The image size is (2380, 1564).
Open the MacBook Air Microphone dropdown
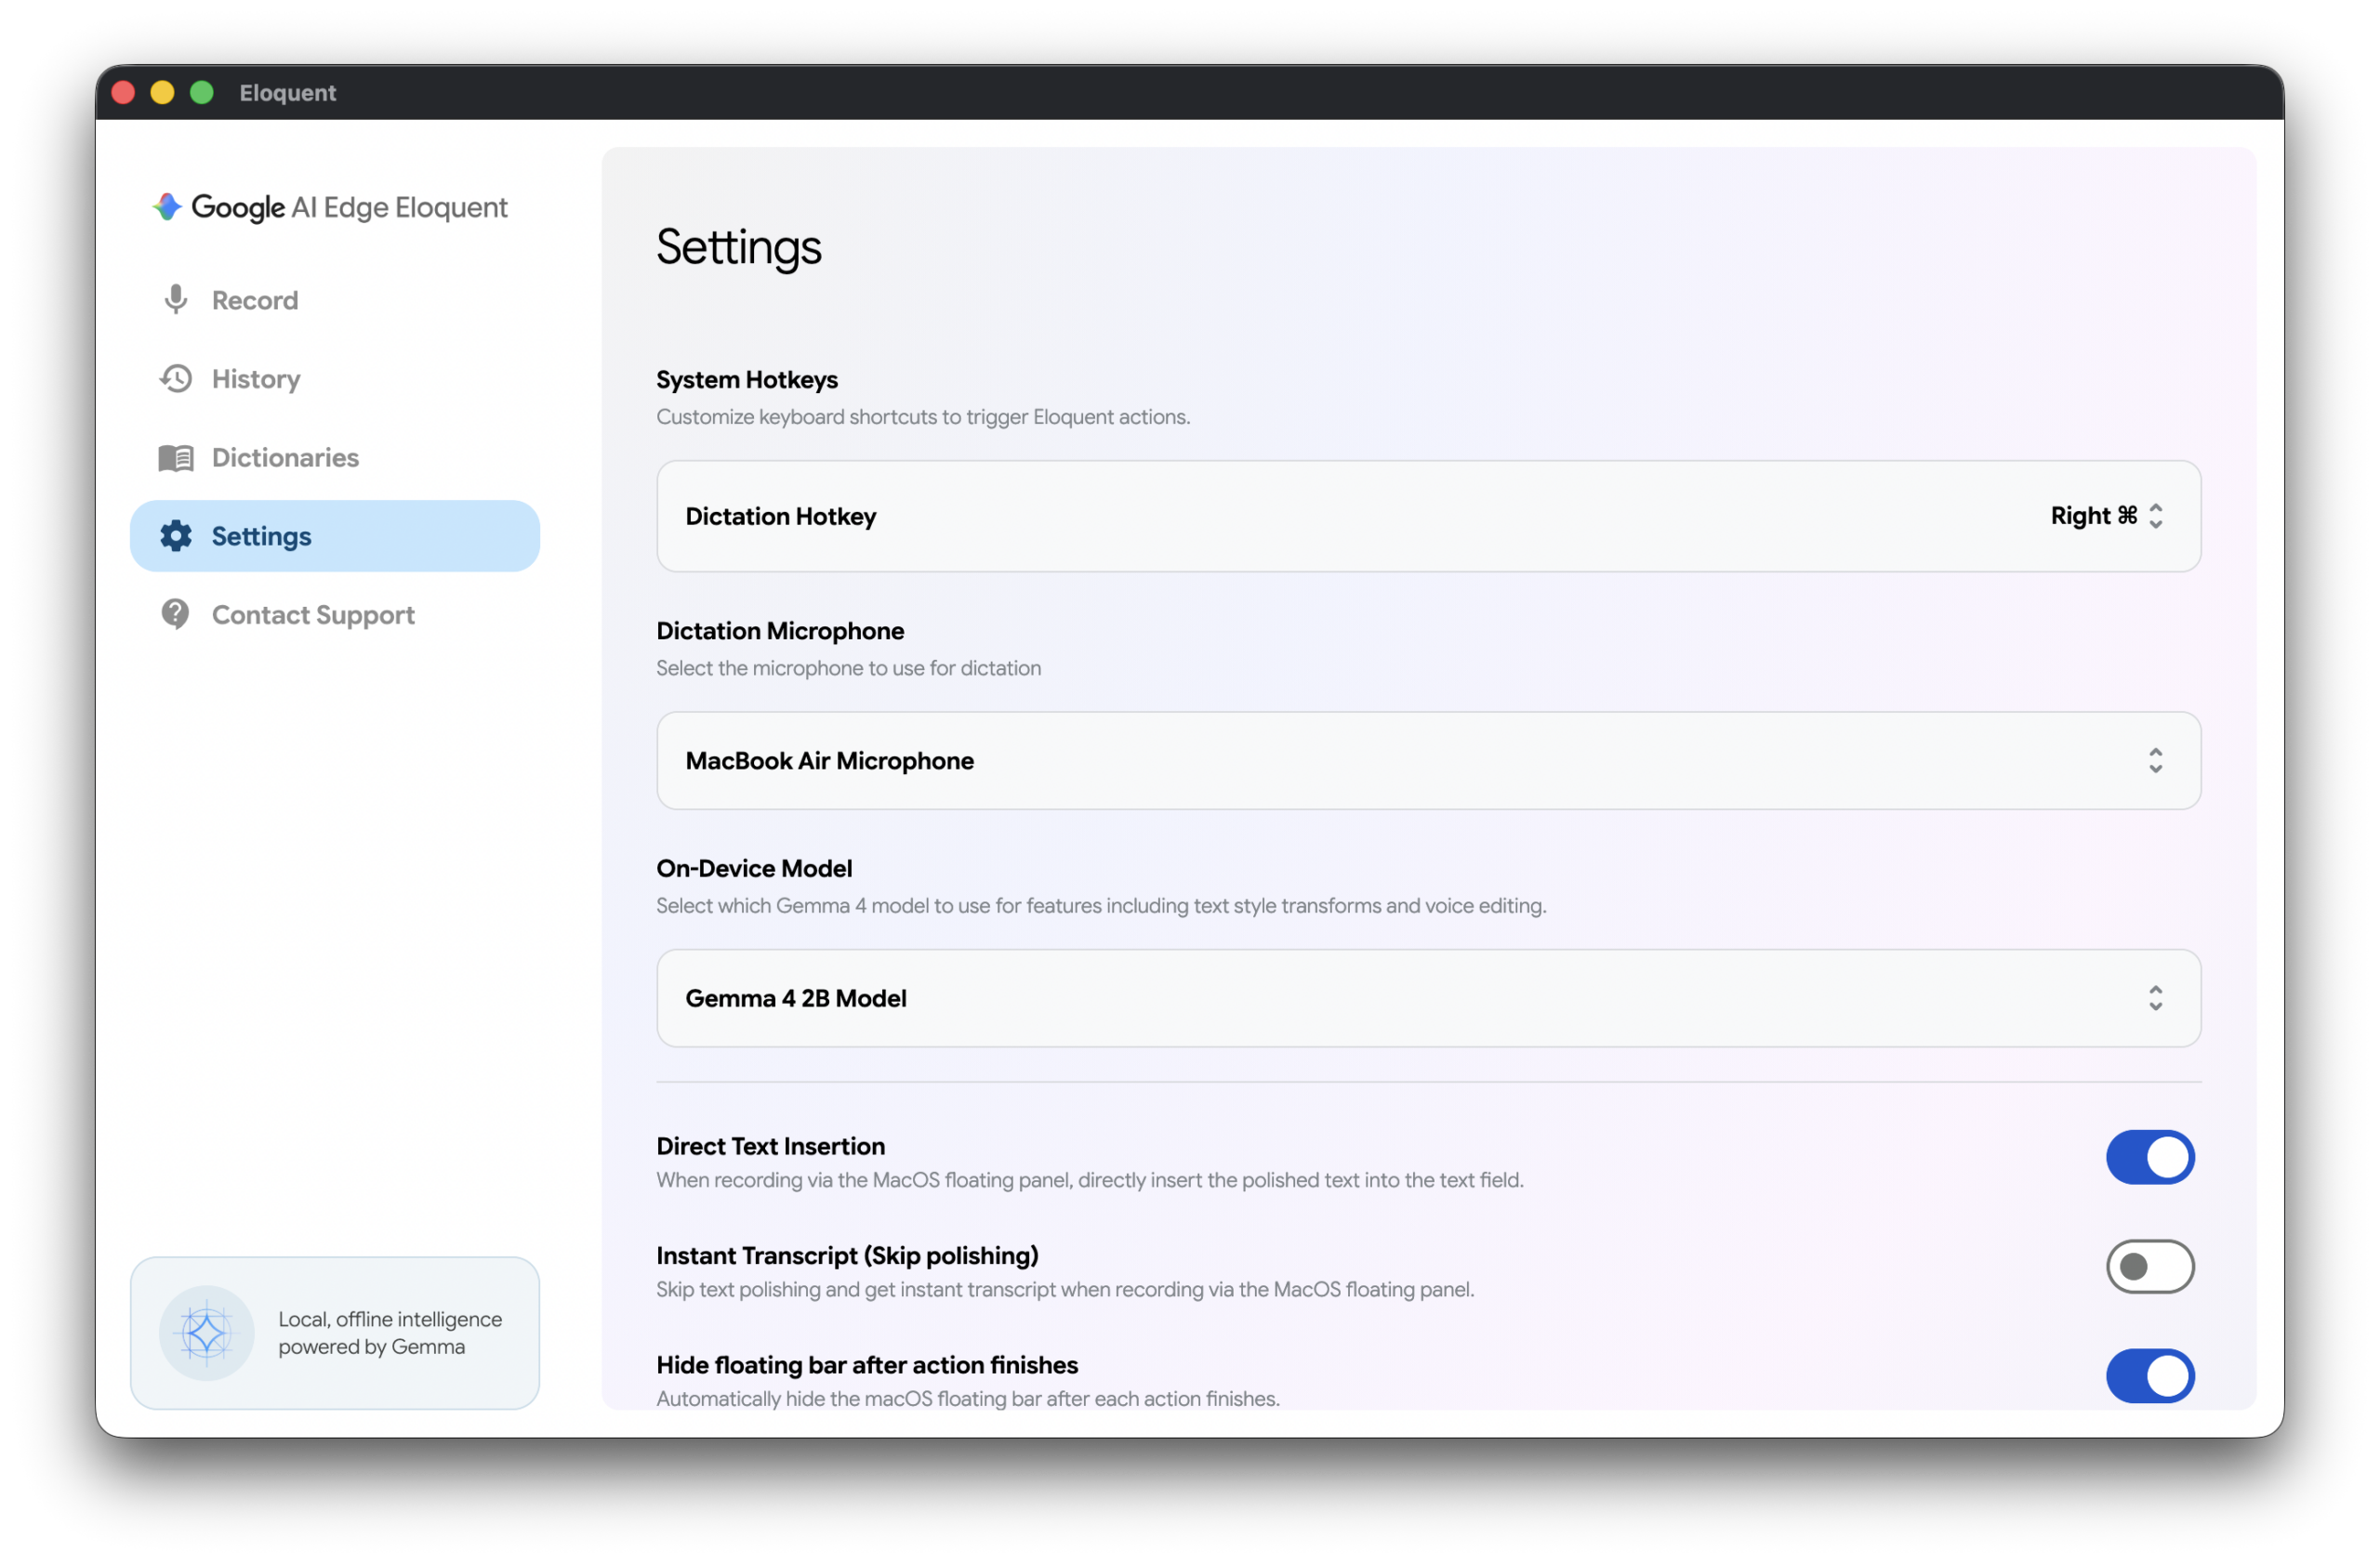coord(1429,761)
